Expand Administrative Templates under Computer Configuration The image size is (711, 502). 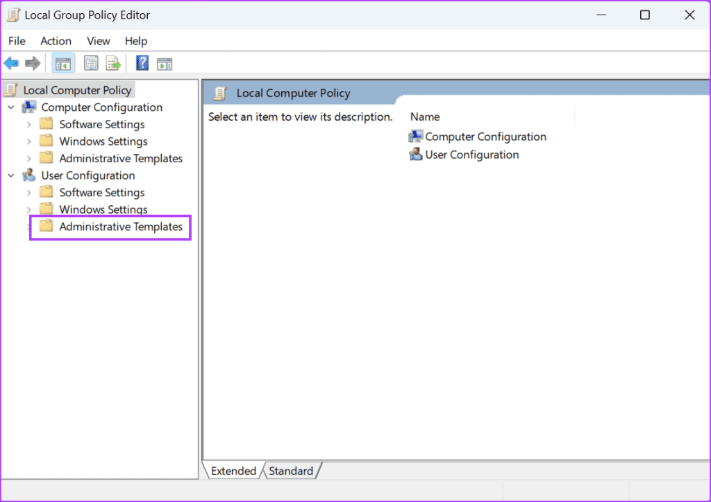(x=29, y=159)
